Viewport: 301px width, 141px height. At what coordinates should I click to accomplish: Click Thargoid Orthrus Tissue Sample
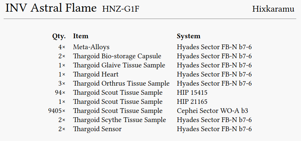121,83
